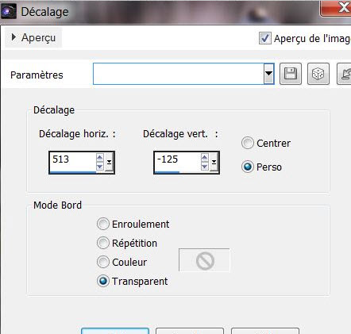Click the reset to default icon

tap(344, 74)
